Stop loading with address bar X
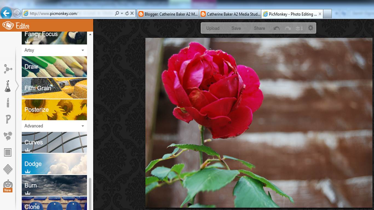This screenshot has height=210, width=374. point(132,13)
